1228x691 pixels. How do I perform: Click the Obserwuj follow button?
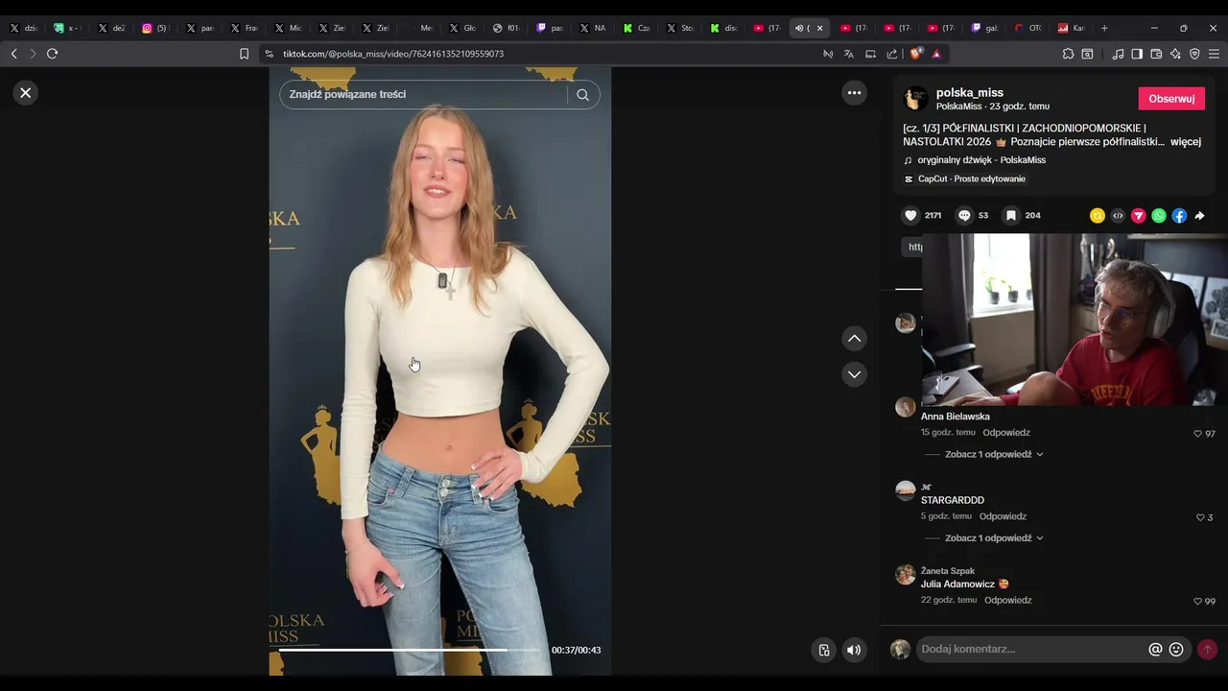click(x=1171, y=99)
